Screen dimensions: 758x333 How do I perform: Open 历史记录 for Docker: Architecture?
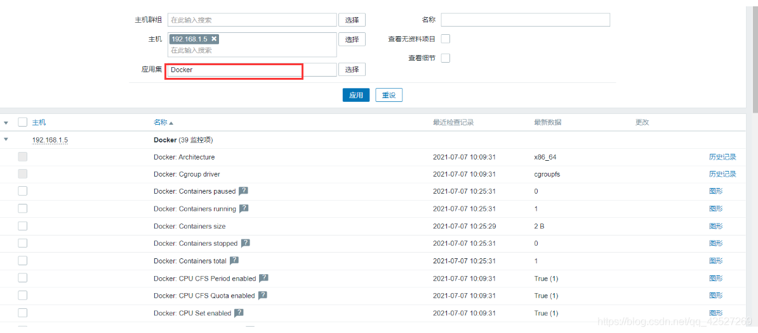tap(722, 157)
